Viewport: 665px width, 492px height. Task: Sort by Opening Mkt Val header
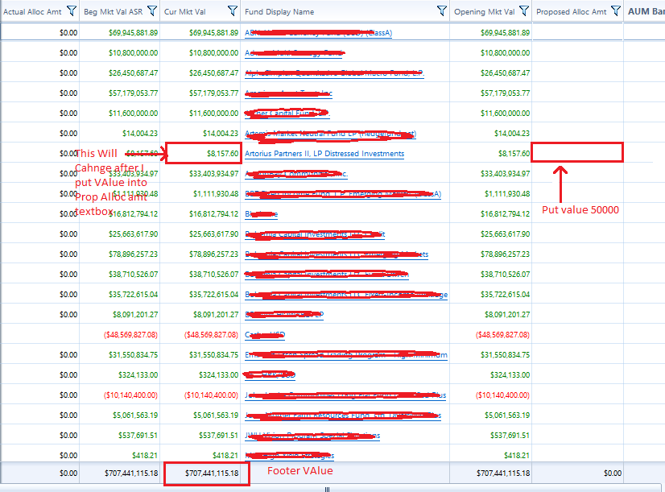click(x=485, y=12)
